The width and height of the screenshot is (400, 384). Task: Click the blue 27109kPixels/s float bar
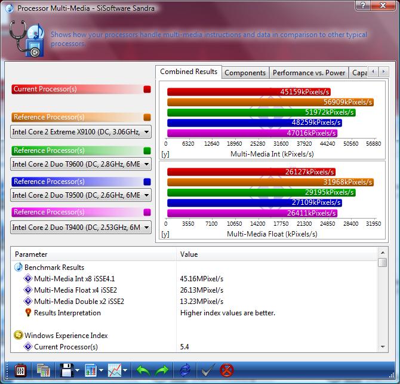coord(254,202)
